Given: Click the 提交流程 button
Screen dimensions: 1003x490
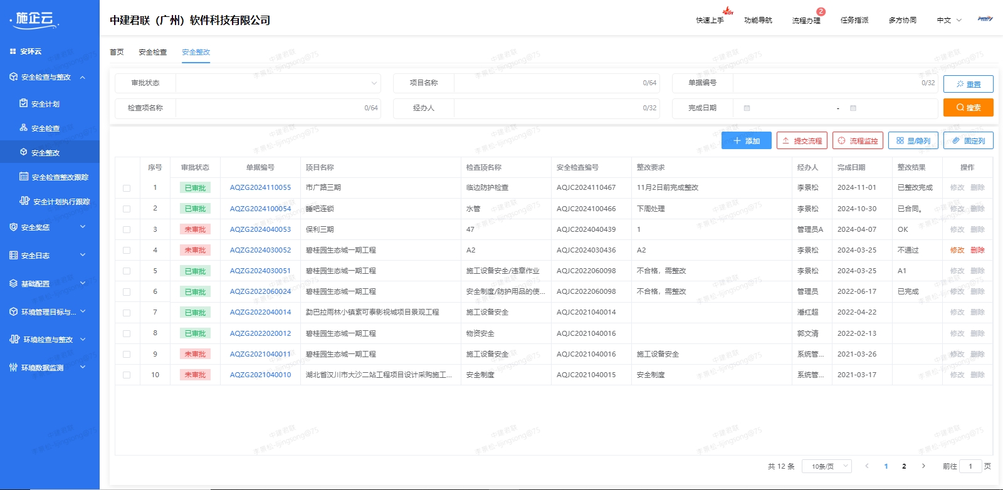Looking at the screenshot, I should coord(802,140).
